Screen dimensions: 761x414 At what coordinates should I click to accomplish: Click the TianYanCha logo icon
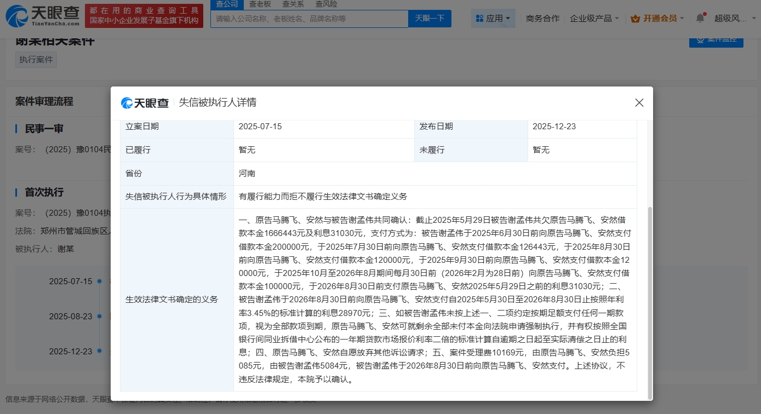(x=16, y=16)
